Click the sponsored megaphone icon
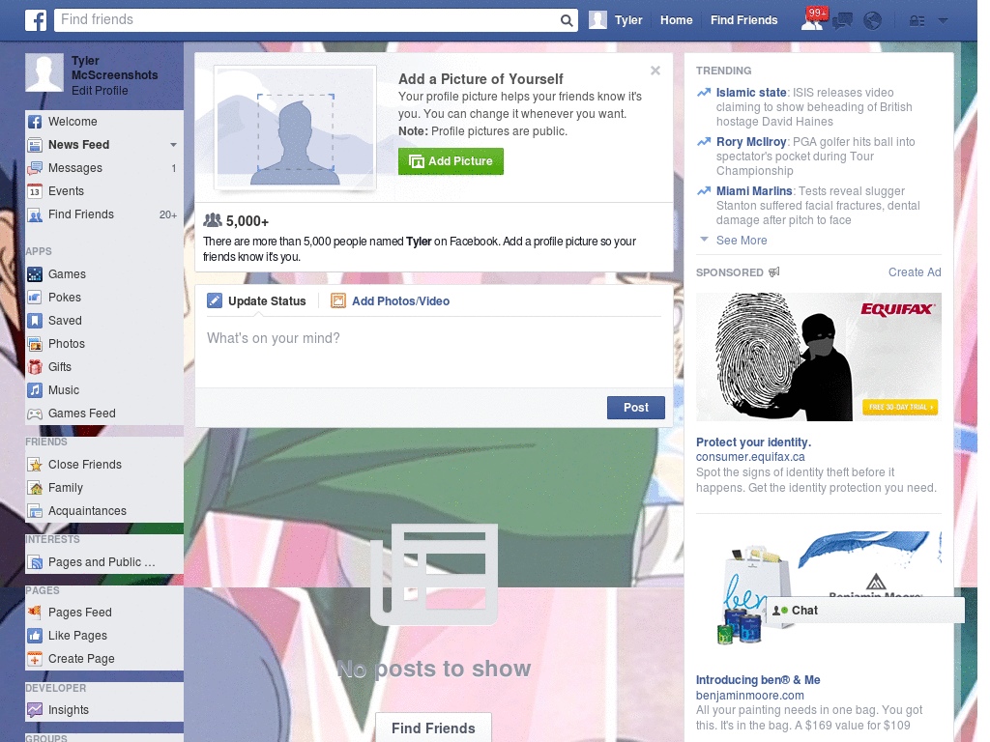 point(774,271)
